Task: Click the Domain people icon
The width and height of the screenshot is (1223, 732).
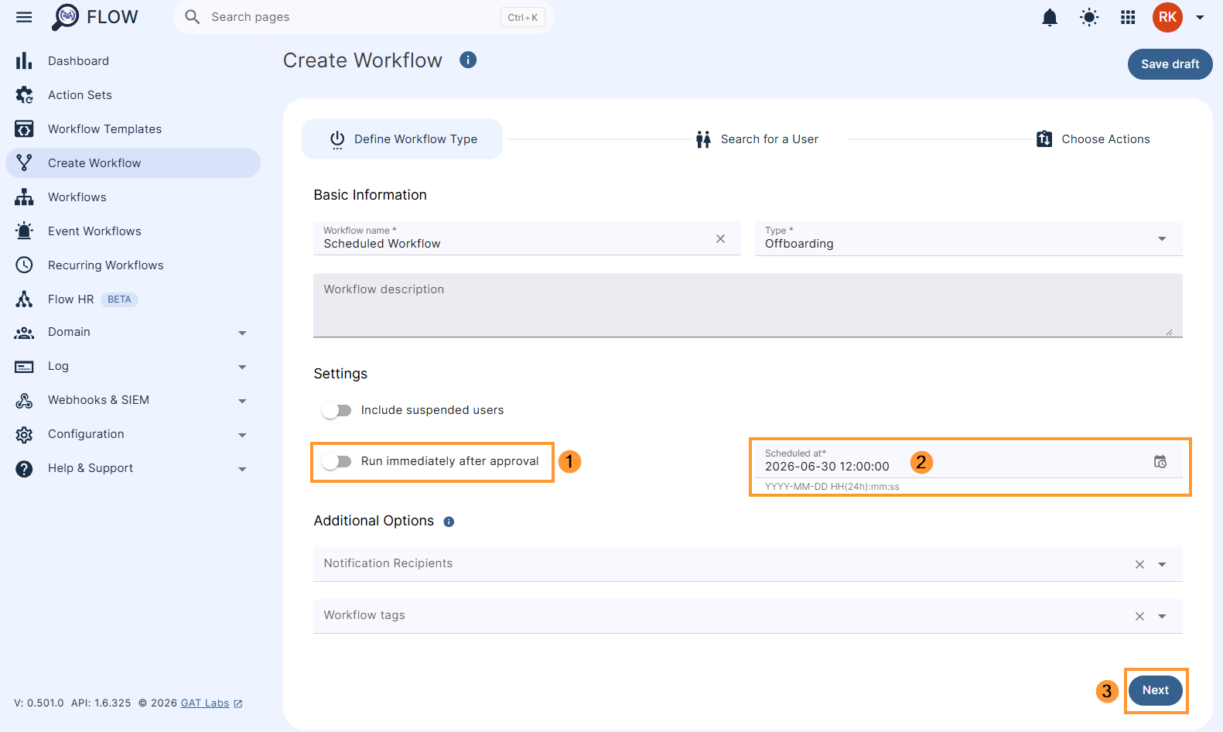Action: tap(24, 333)
